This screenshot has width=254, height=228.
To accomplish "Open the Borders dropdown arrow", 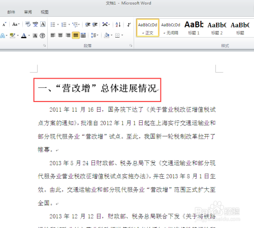I will (x=122, y=35).
